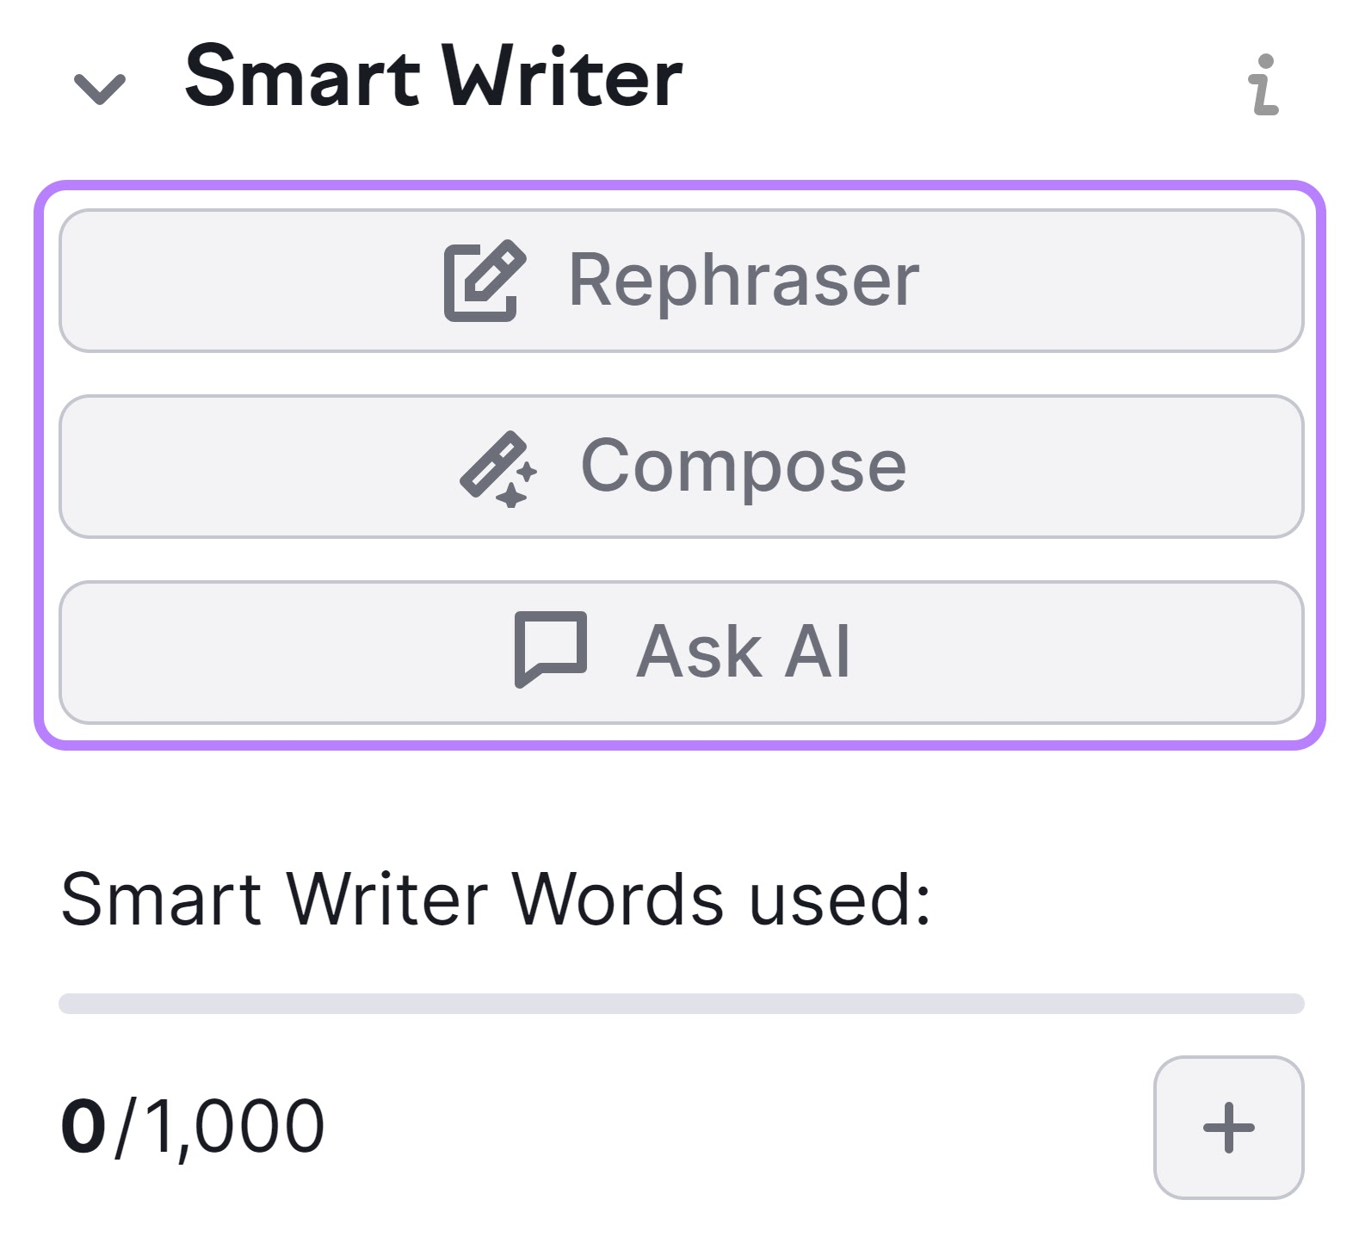Open the Rephraser tool by its label

[x=744, y=281]
